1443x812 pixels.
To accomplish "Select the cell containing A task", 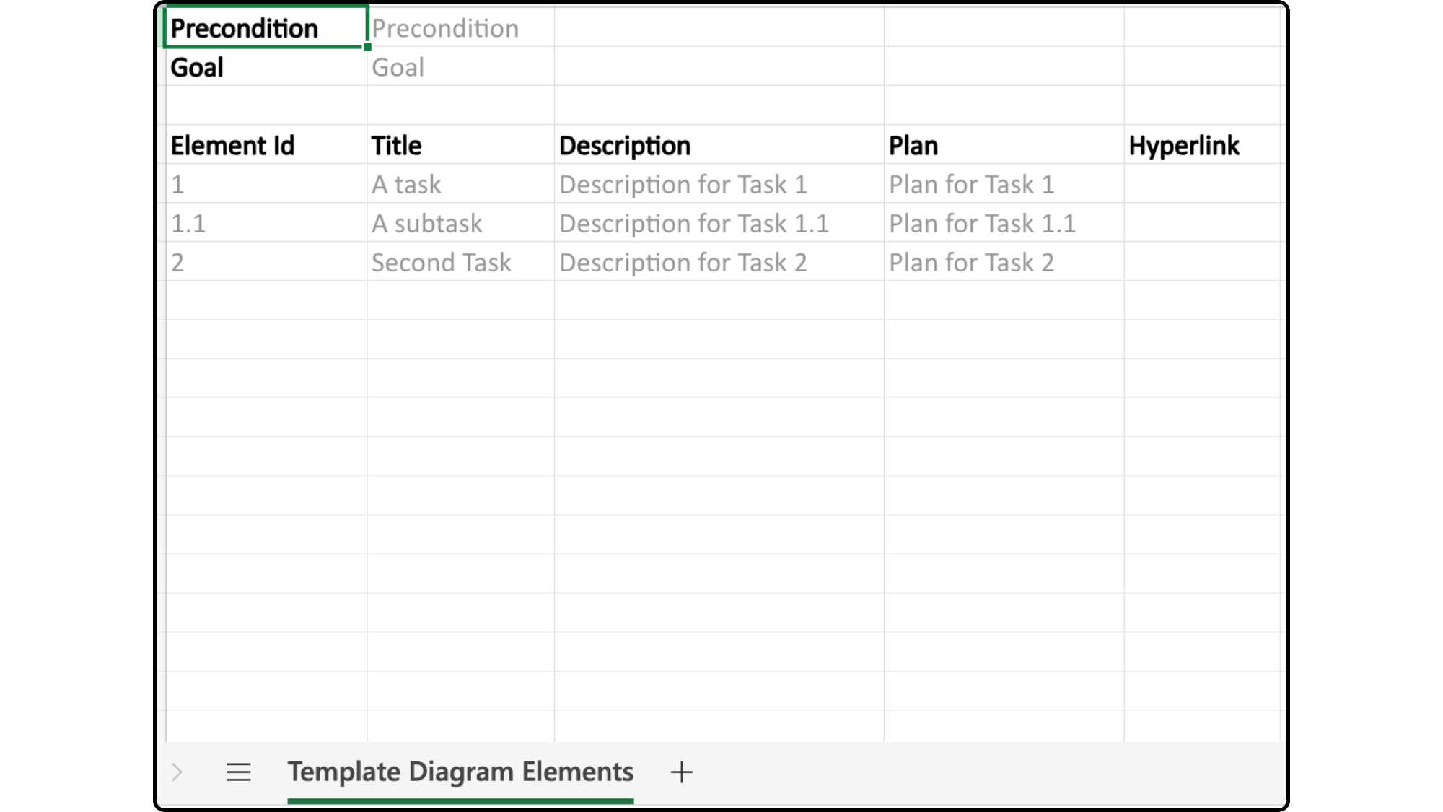I will click(460, 184).
